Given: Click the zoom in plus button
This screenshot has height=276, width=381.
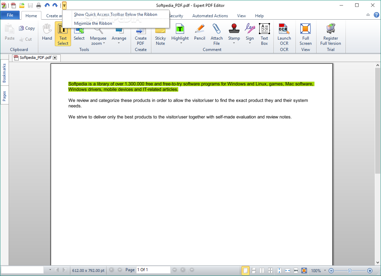Looking at the screenshot, I should click(370, 271).
